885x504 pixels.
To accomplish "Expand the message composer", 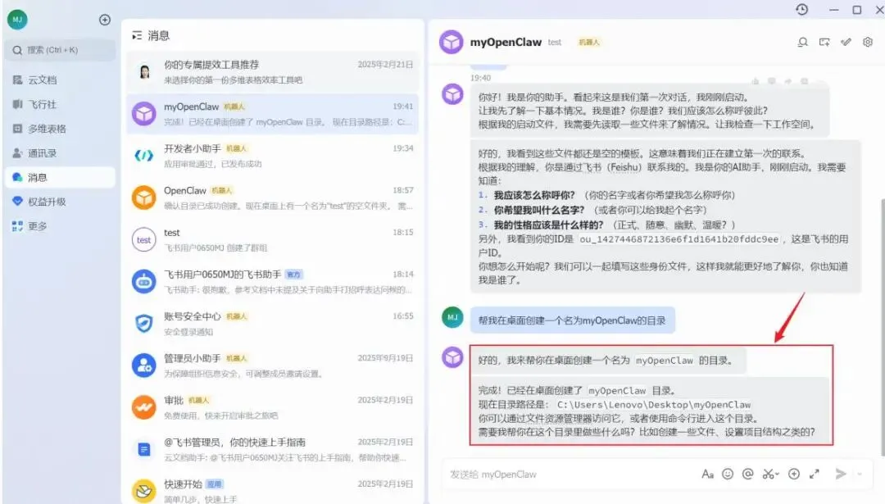I will click(815, 474).
